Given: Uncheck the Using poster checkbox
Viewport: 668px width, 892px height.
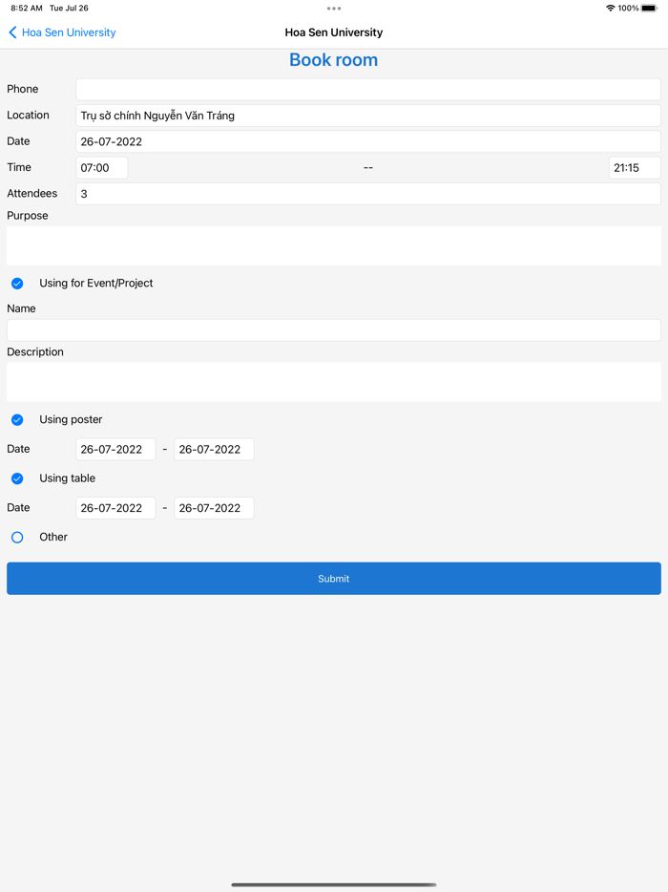Looking at the screenshot, I should pos(17,420).
